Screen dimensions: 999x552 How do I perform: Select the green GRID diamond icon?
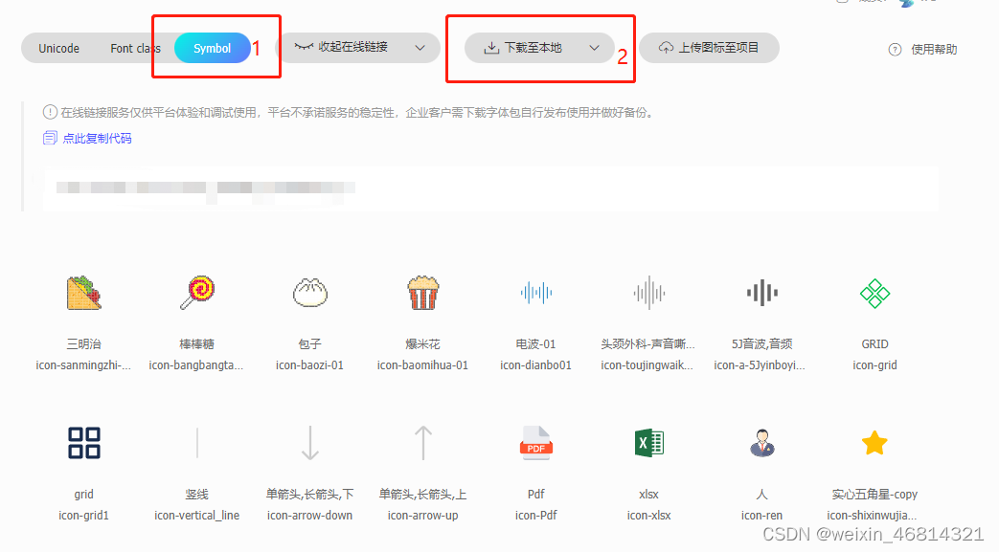[874, 294]
